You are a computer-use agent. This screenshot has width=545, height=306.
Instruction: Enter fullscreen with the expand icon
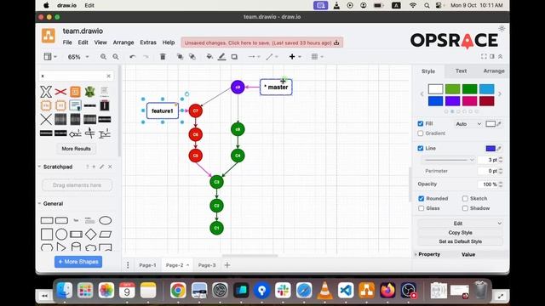pyautogui.click(x=484, y=56)
